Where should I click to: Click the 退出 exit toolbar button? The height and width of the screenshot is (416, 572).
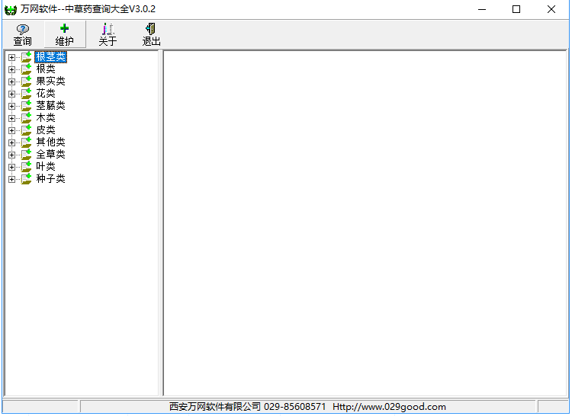pyautogui.click(x=152, y=34)
